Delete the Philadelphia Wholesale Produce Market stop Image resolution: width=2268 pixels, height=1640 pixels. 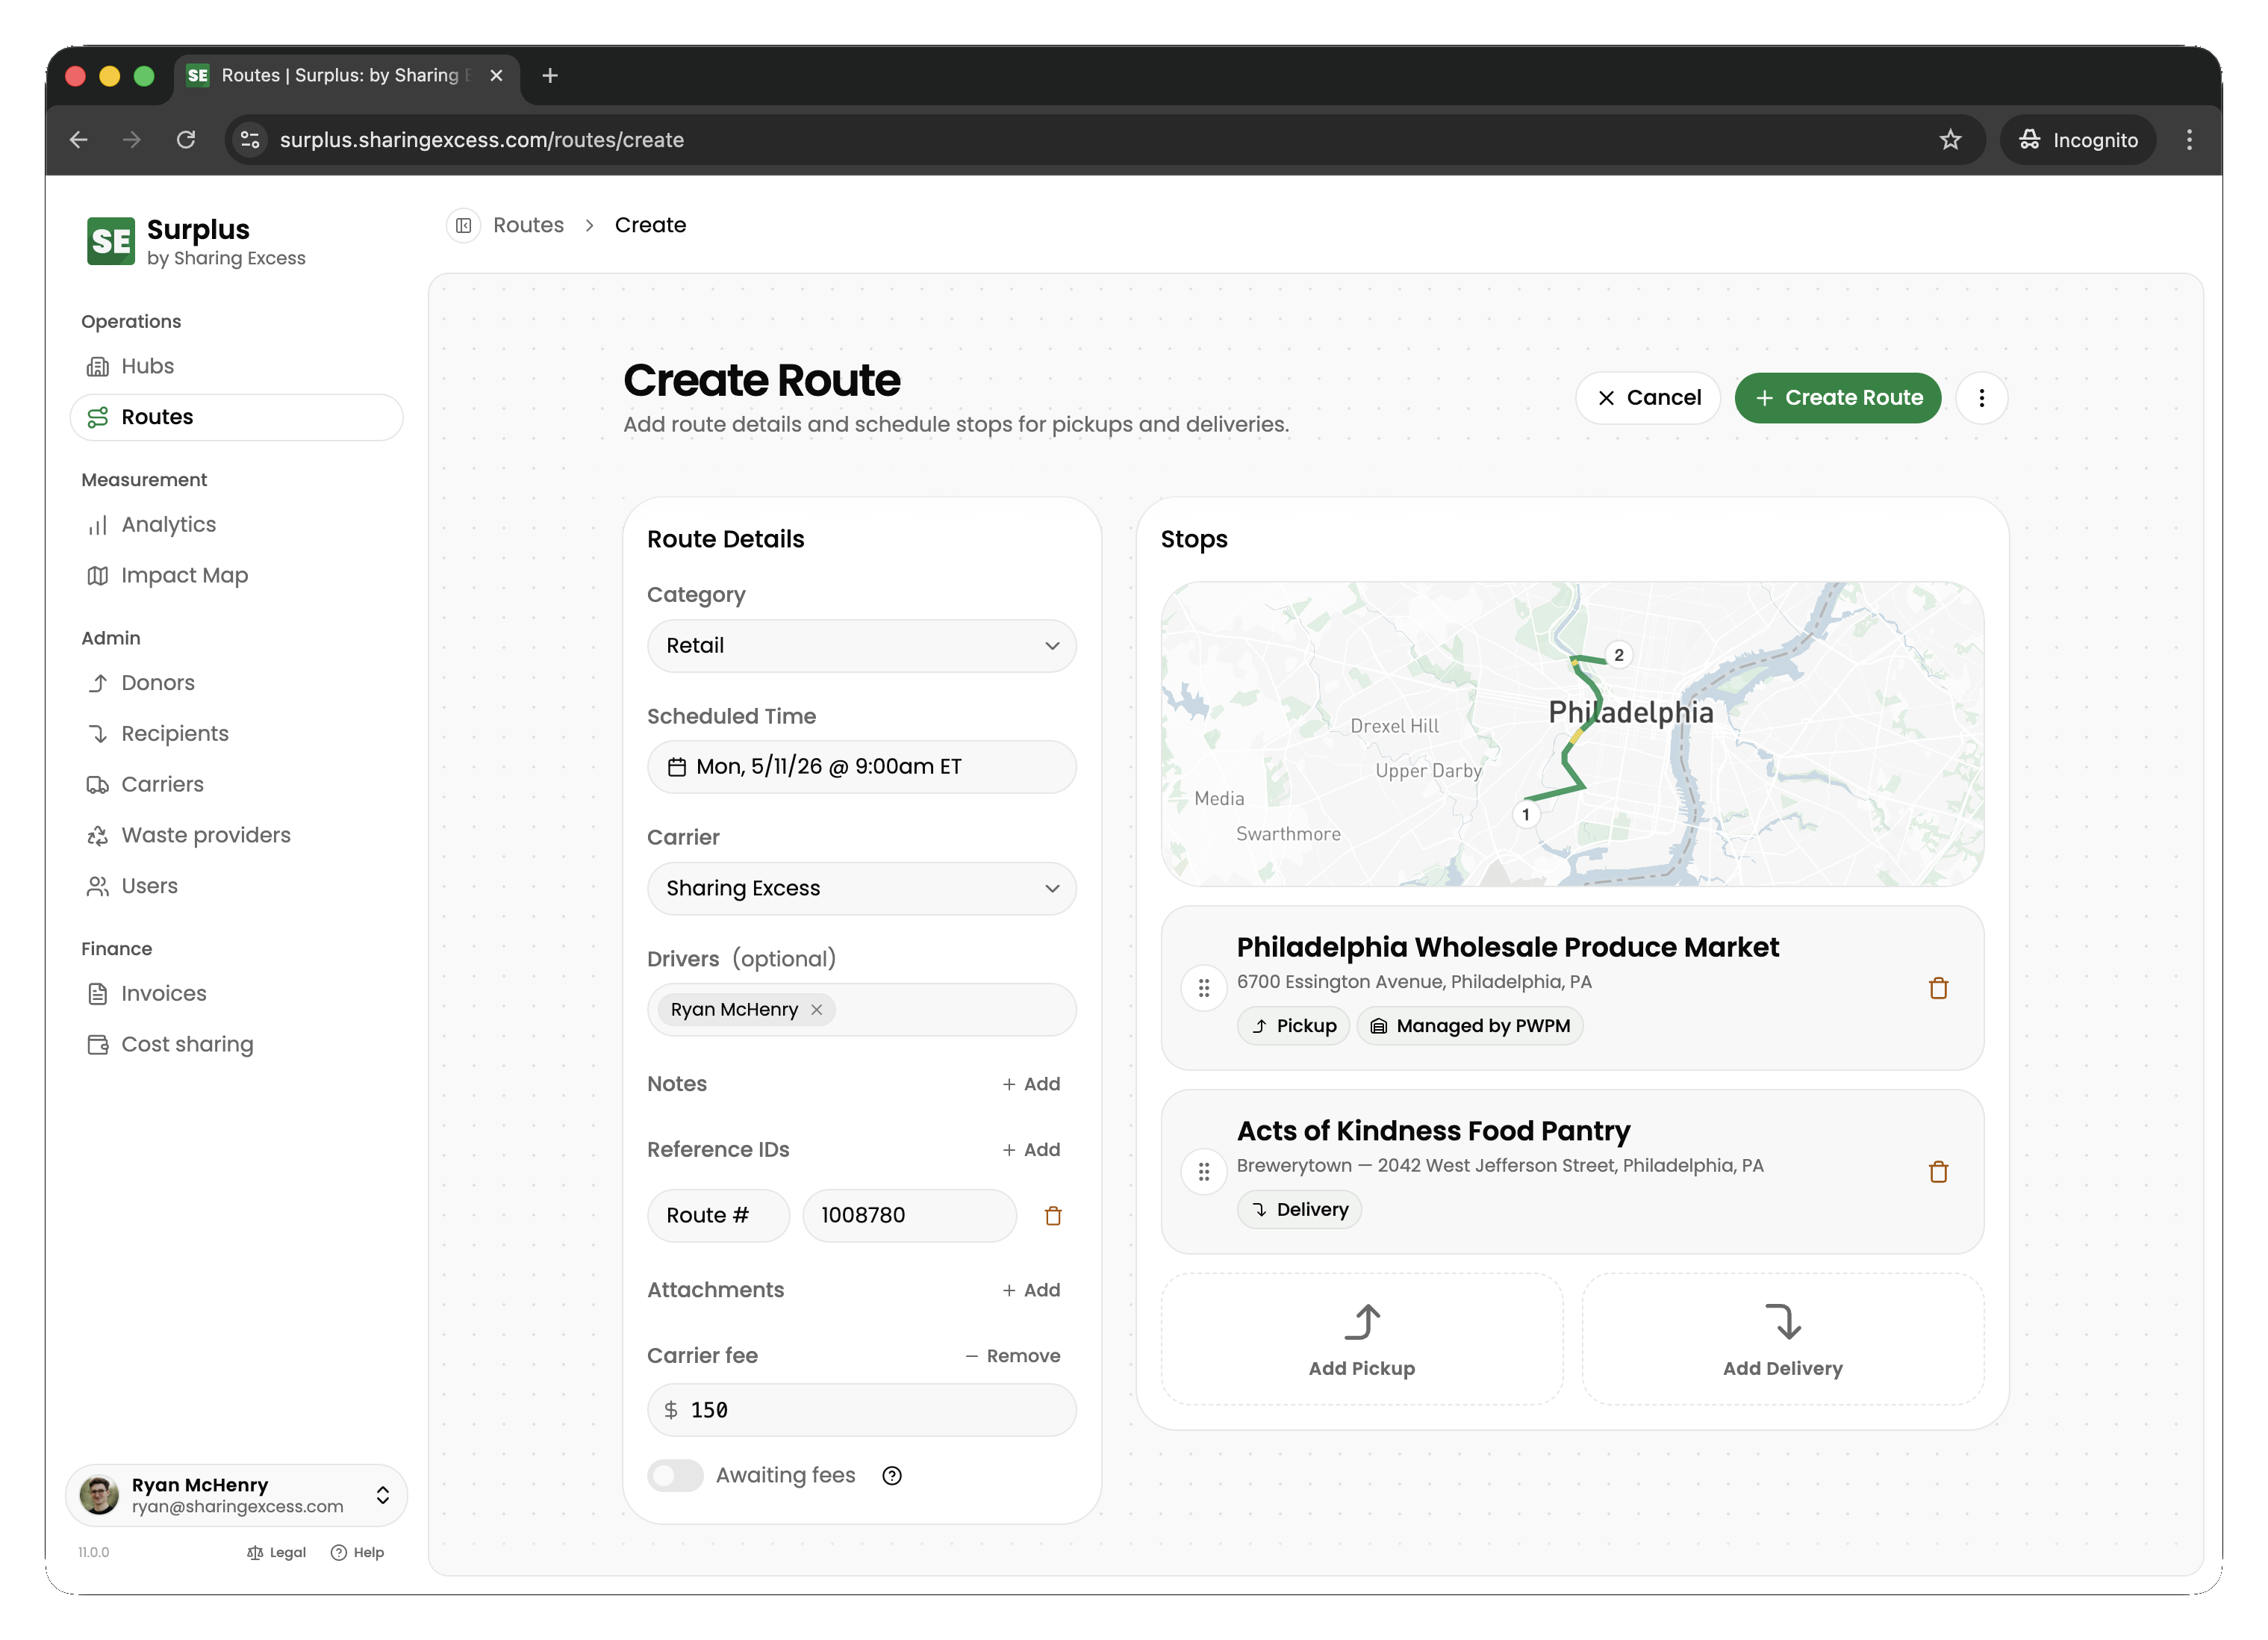(1937, 989)
